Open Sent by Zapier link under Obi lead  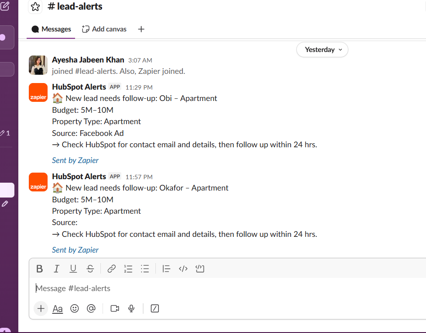click(x=75, y=160)
